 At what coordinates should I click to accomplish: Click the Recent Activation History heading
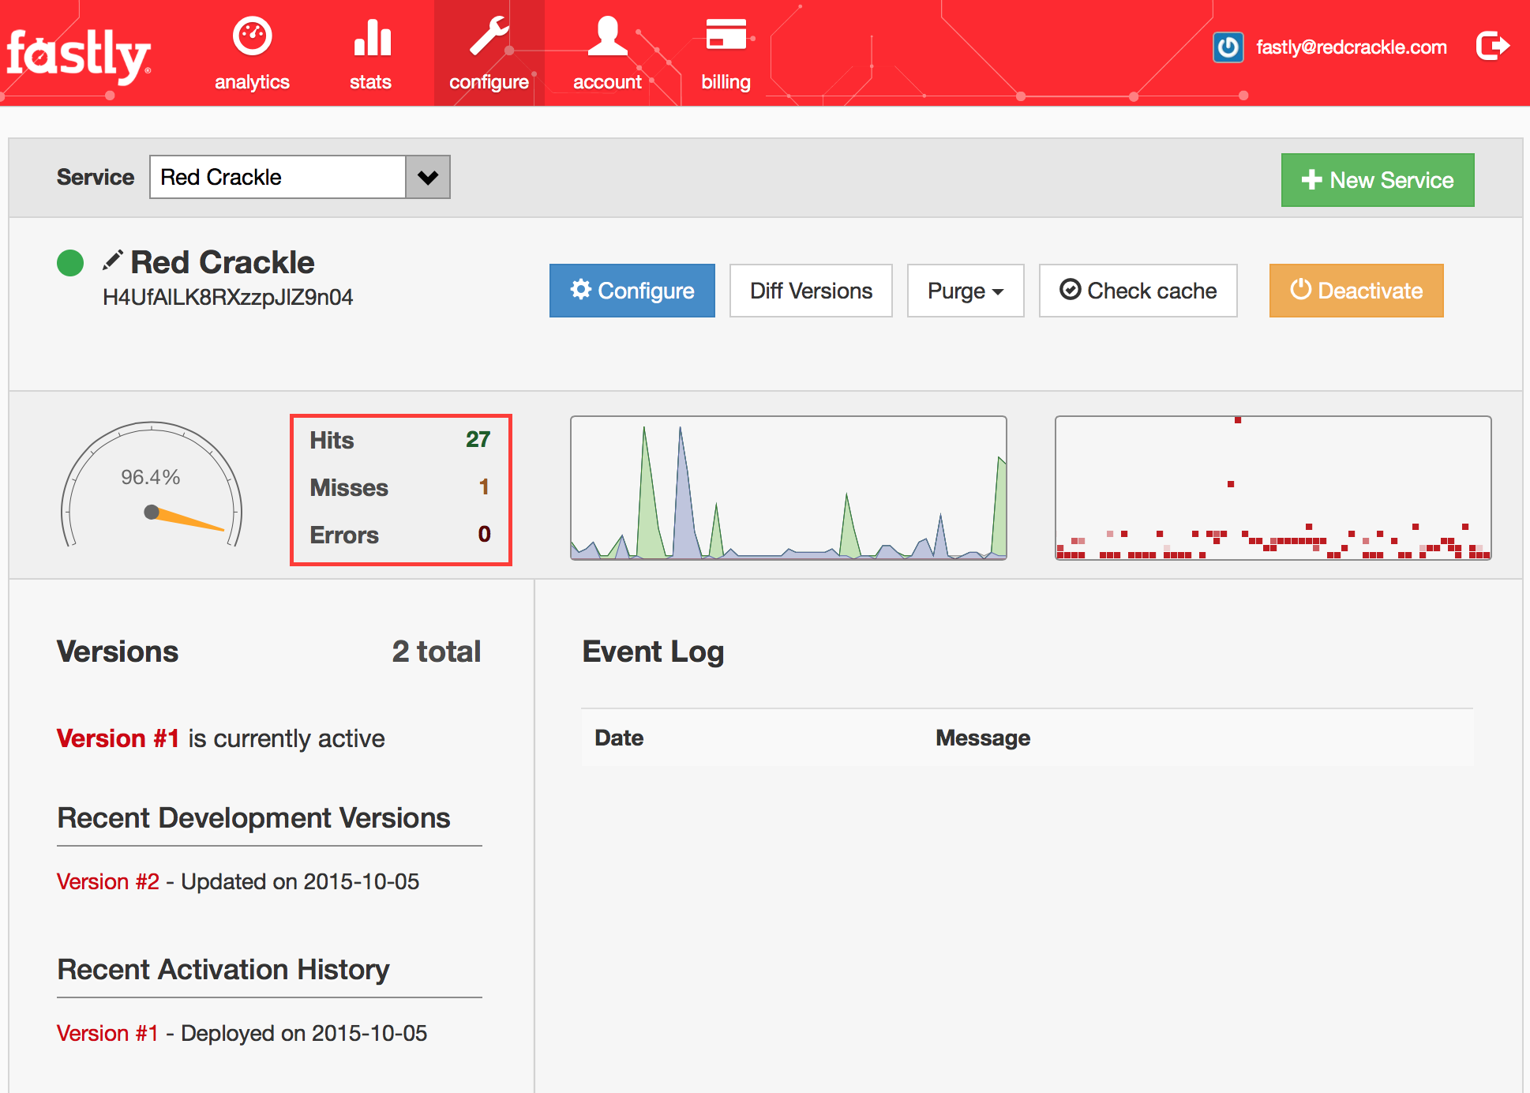223,970
